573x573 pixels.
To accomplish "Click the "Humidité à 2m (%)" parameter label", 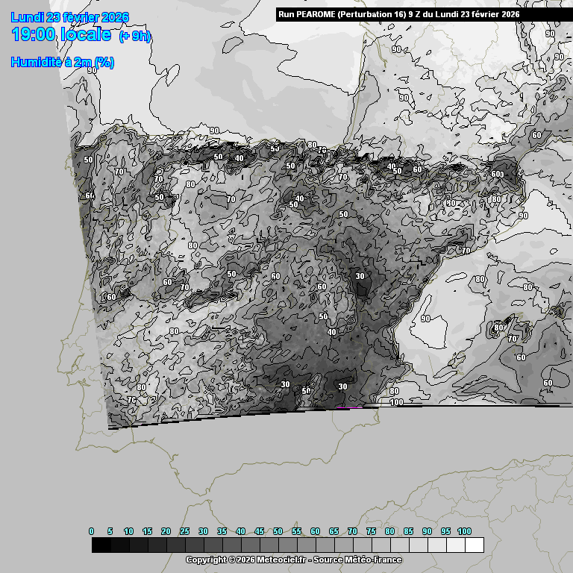I will pos(62,63).
